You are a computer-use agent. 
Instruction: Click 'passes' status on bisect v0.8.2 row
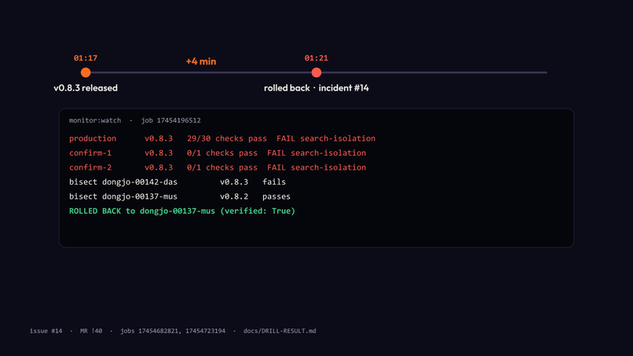276,196
